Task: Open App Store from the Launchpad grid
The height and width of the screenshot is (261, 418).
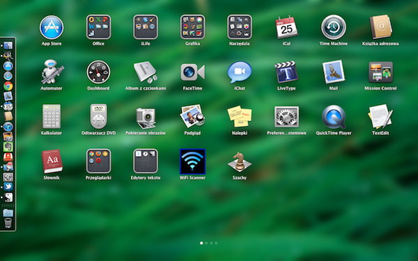Action: 52,27
